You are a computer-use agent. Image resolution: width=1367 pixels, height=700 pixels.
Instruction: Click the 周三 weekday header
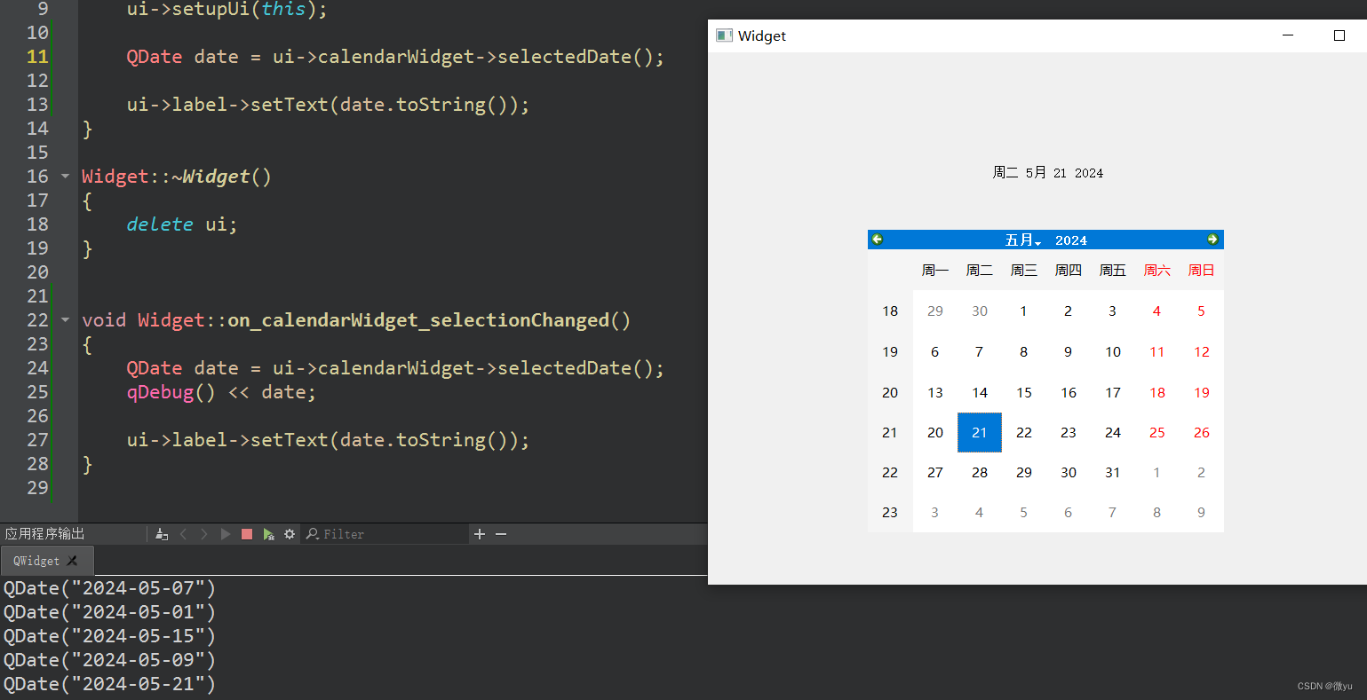[x=1024, y=271]
